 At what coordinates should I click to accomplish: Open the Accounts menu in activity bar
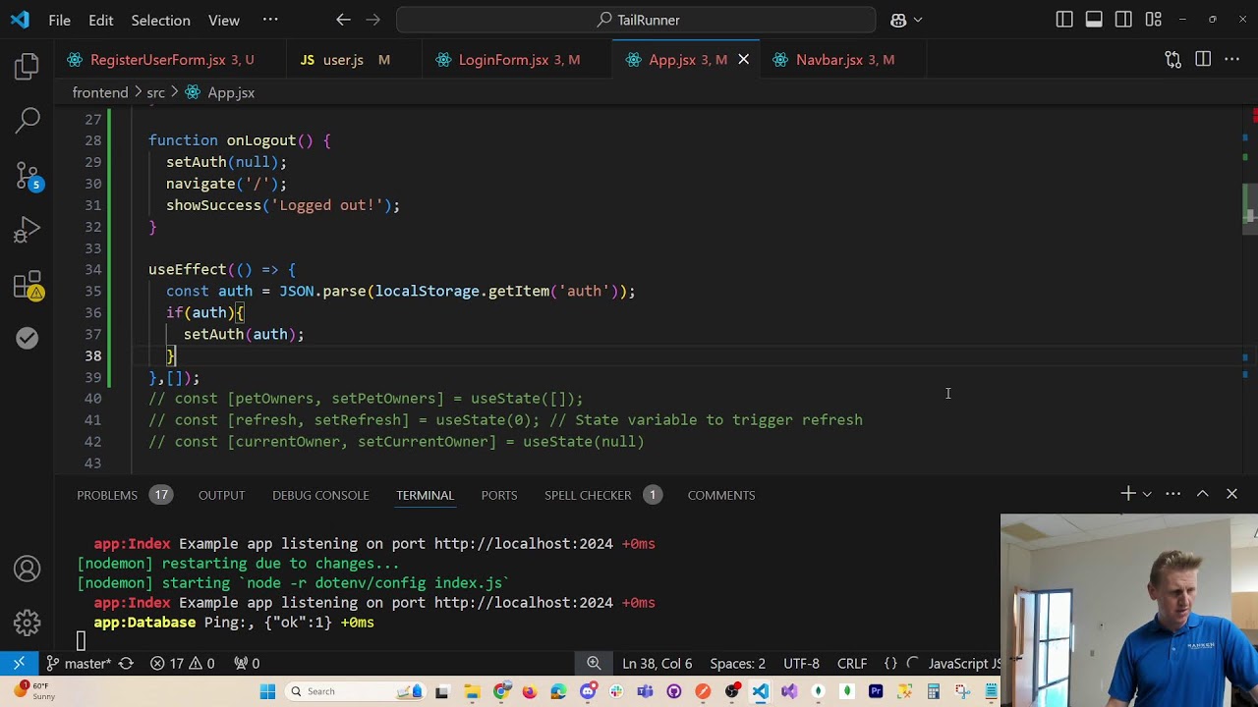click(27, 569)
